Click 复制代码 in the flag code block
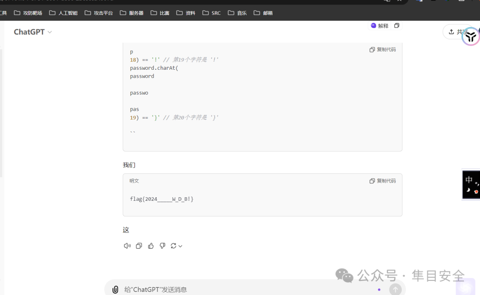Viewport: 480px width, 295px height. coord(383,181)
